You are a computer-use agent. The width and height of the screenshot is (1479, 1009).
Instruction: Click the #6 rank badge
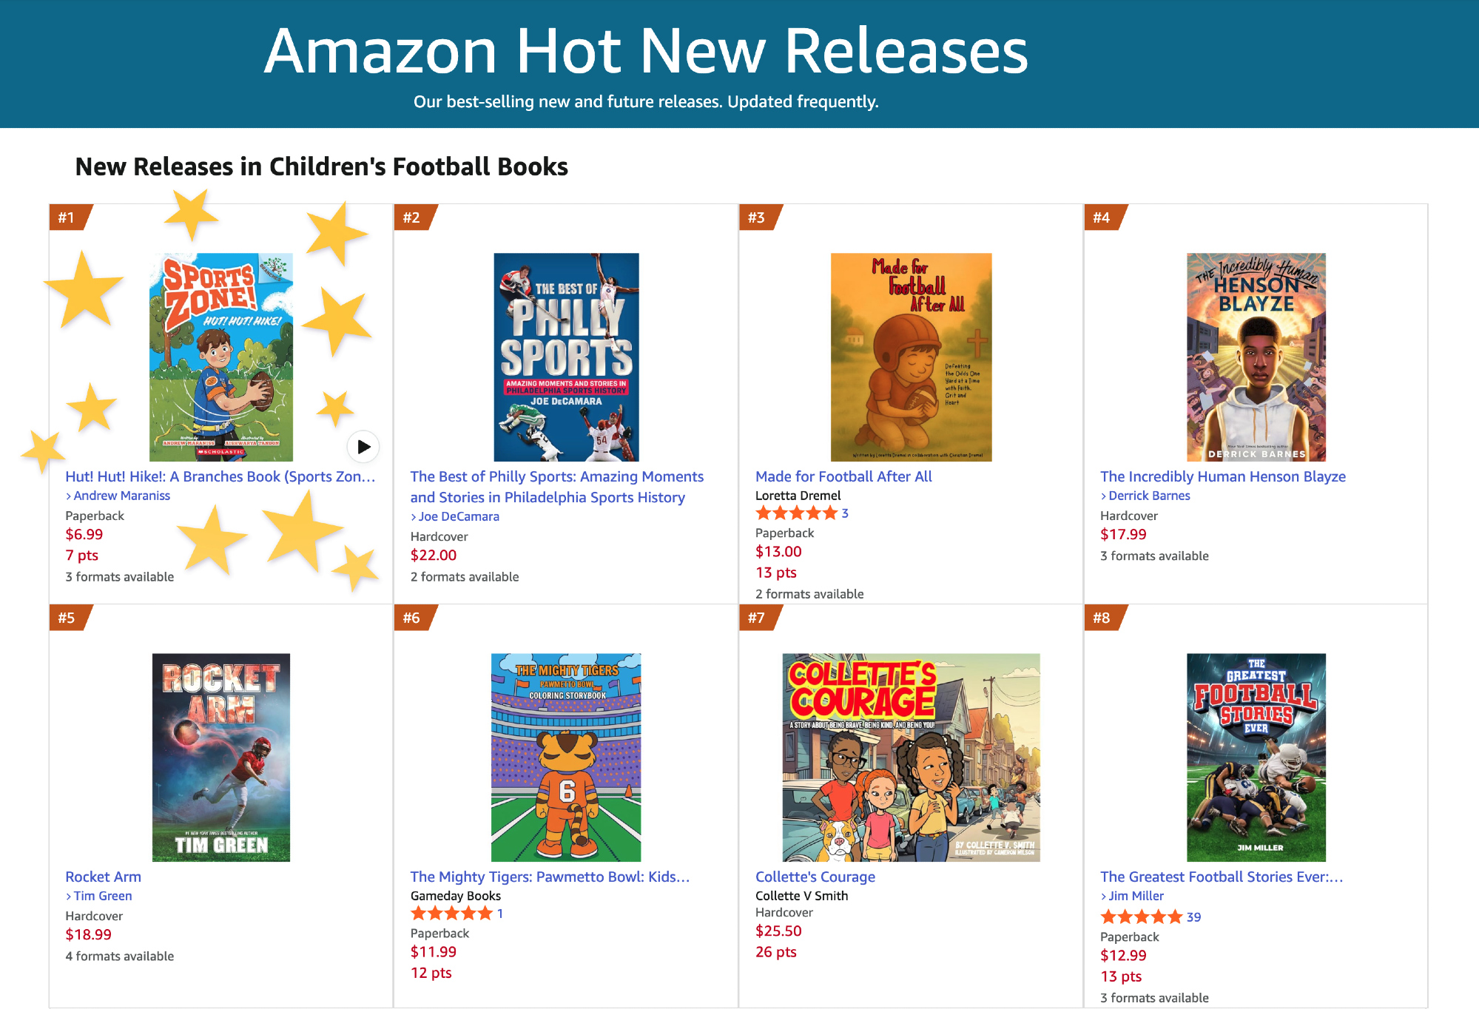(412, 618)
